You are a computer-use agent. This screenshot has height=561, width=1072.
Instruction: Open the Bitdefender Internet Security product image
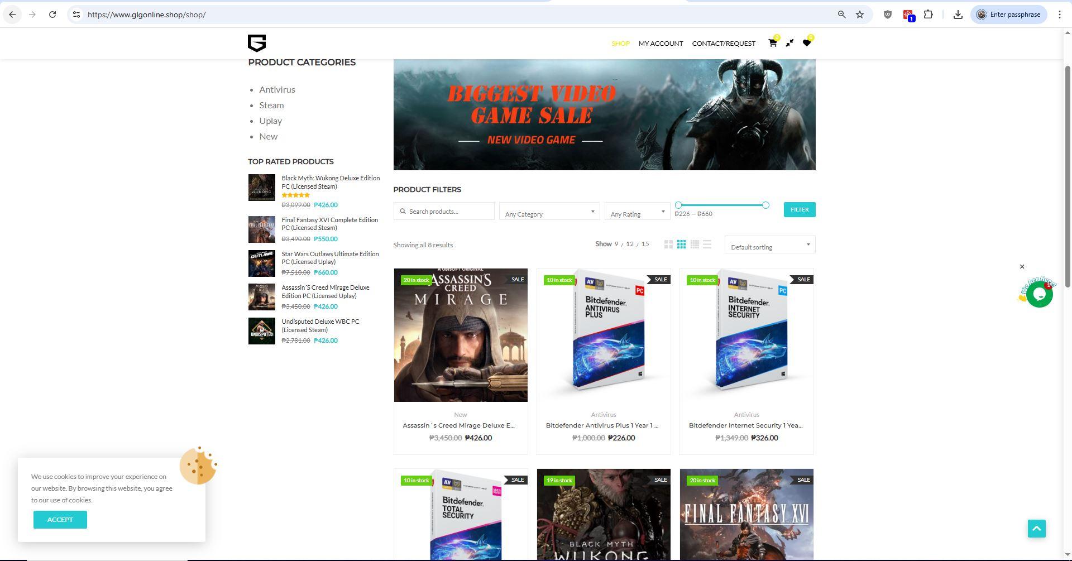tap(746, 335)
